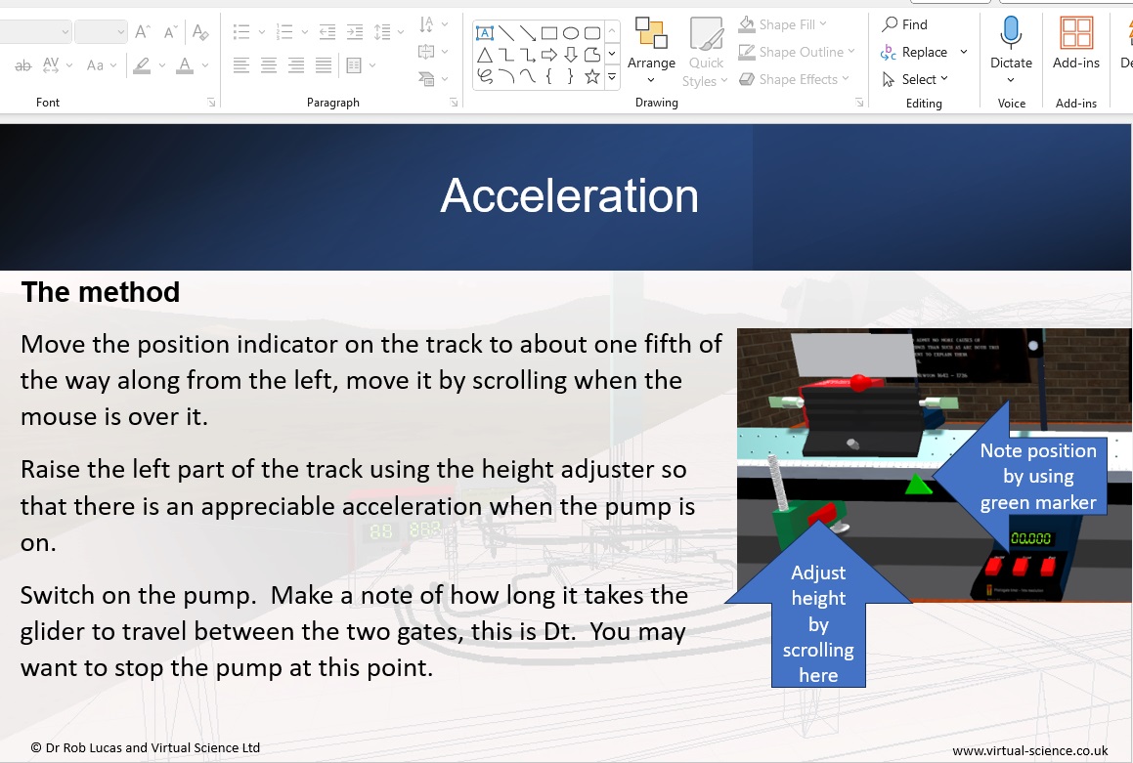Click the right arrow block shape
This screenshot has height=763, width=1133.
[549, 55]
